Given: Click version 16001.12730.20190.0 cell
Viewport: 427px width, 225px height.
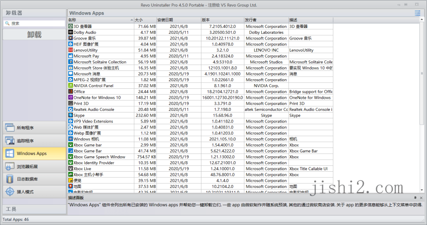Looking at the screenshot, I should click(223, 97).
